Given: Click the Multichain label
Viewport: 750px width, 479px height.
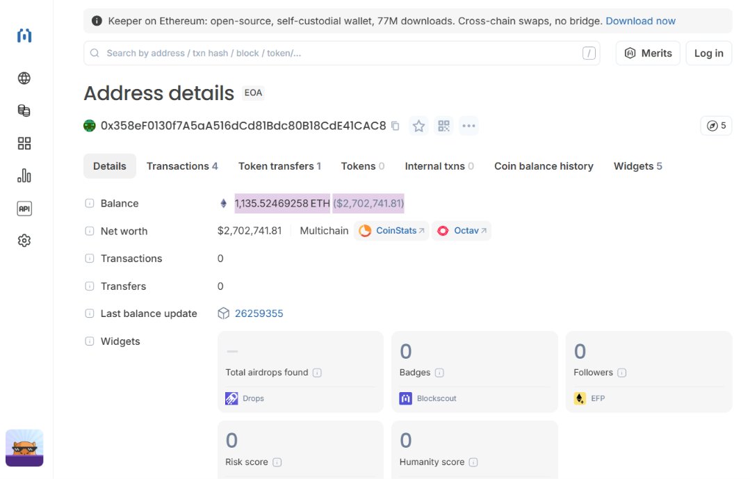Looking at the screenshot, I should pyautogui.click(x=325, y=231).
